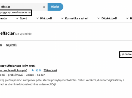The width and height of the screenshot is (132, 98).
Task: Open Effaclar Duo krém 40 ml product
Action: tap(17, 66)
